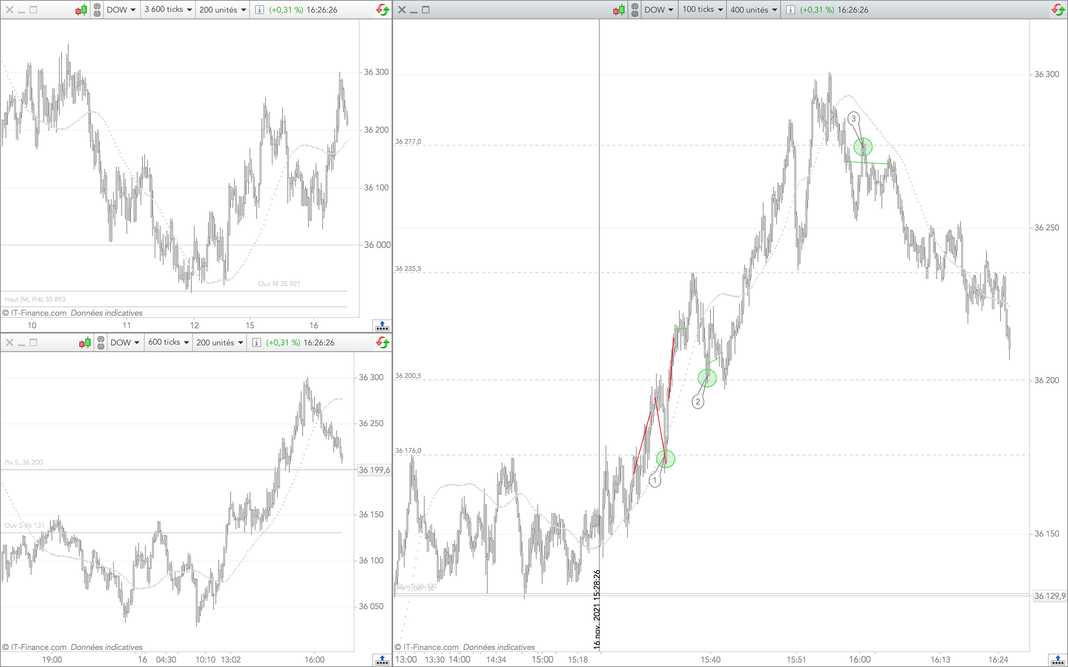
Task: Click the 36 129,9 price label on the axis
Action: coord(1050,596)
